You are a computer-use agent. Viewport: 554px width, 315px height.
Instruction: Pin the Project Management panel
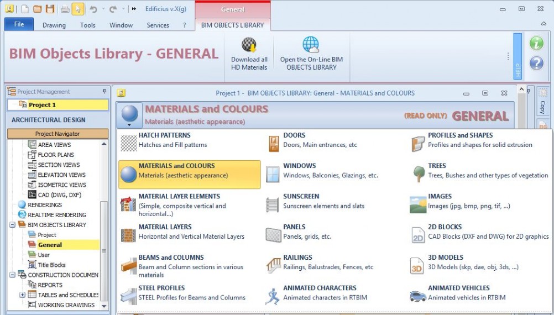coord(104,92)
